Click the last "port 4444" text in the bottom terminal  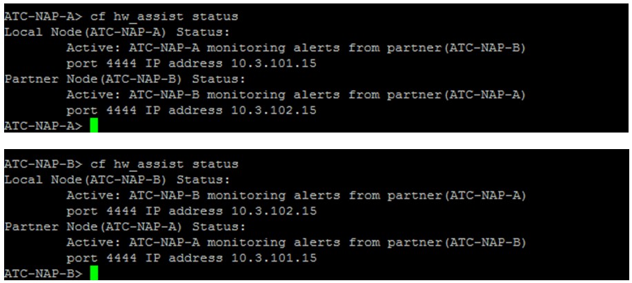pyautogui.click(x=101, y=258)
